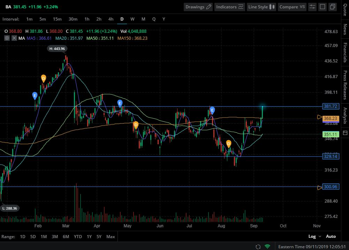
Task: Select the monthly M interval
Action: (x=143, y=19)
